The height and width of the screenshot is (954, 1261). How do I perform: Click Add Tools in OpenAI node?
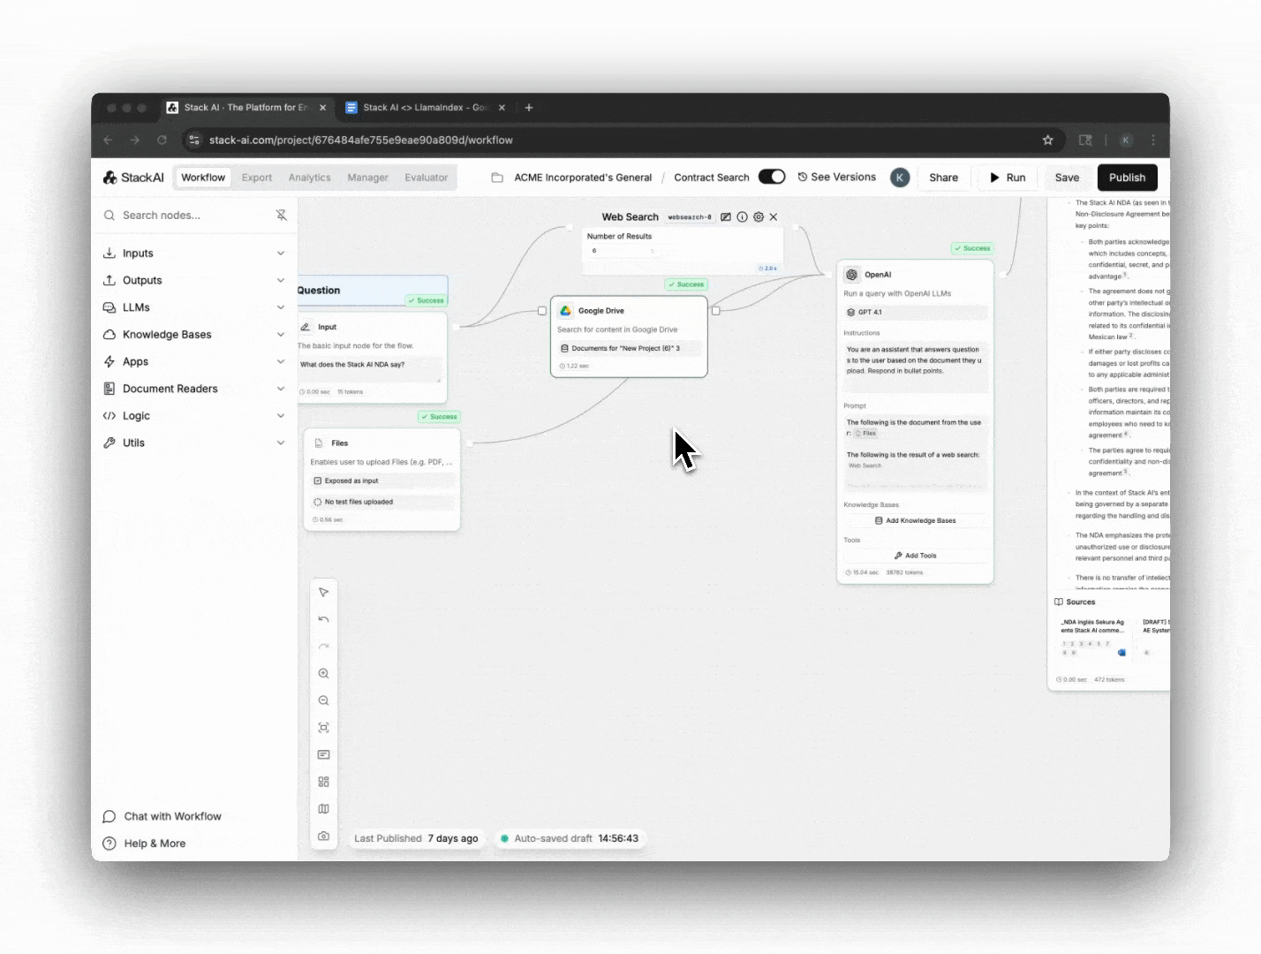click(x=915, y=556)
